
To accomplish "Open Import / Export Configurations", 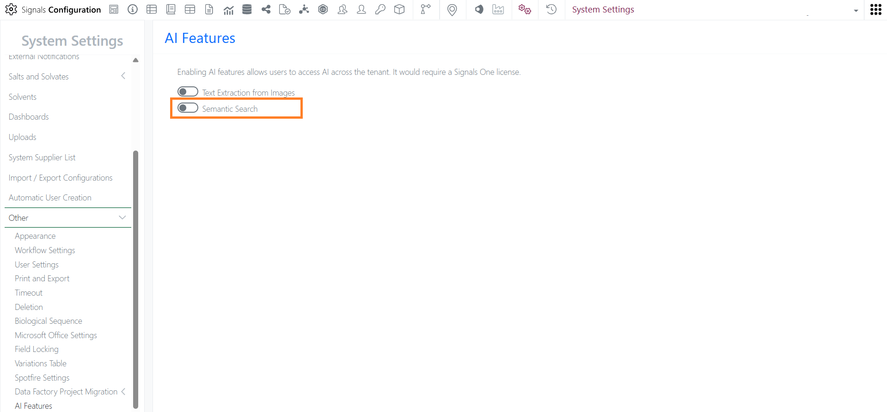I will click(61, 178).
